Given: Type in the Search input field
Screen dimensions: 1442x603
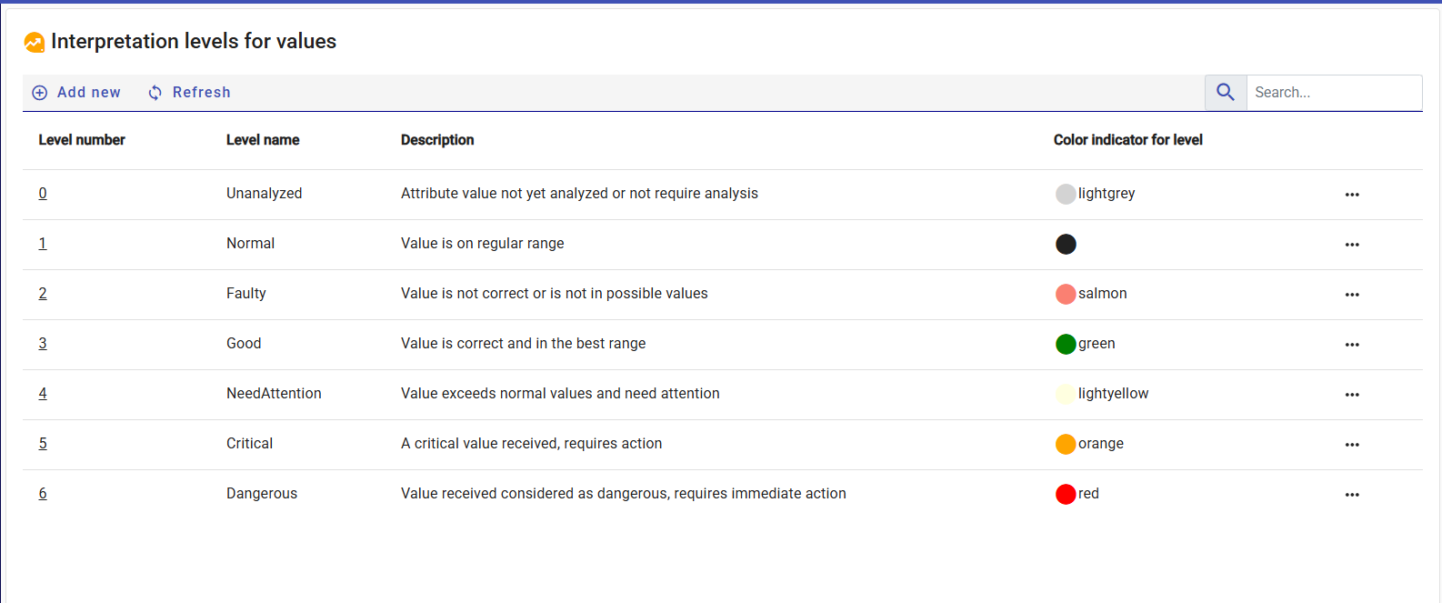Looking at the screenshot, I should (1333, 93).
